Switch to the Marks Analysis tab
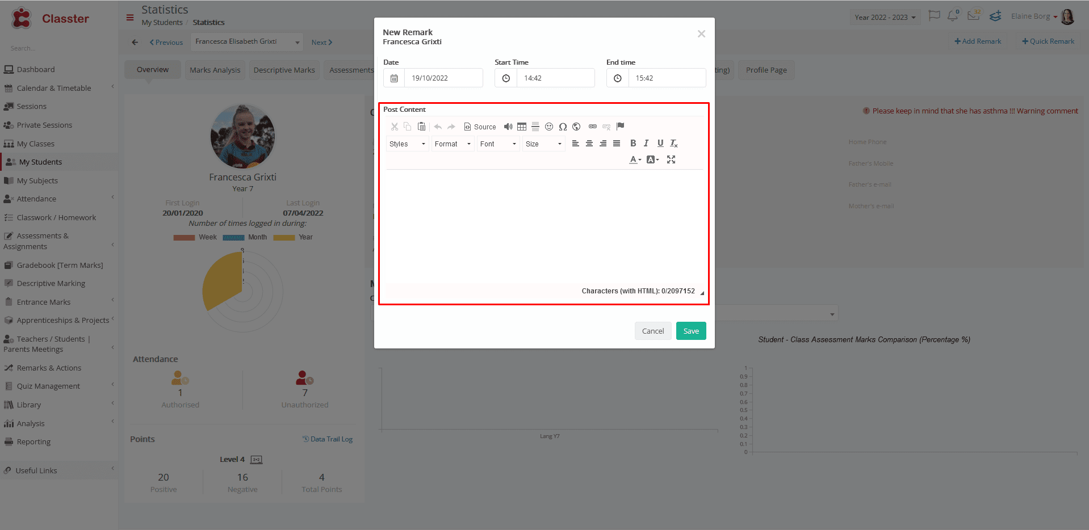Screen dimensions: 1089x530 (x=215, y=70)
